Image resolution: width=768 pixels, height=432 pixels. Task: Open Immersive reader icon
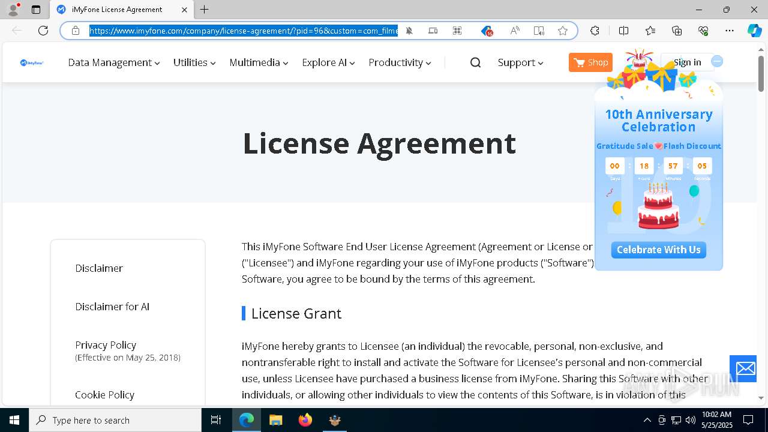[x=539, y=31]
